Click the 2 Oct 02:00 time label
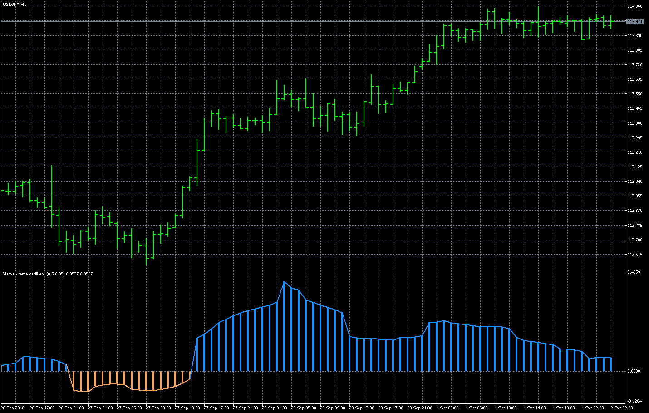The image size is (649, 413). [x=622, y=408]
